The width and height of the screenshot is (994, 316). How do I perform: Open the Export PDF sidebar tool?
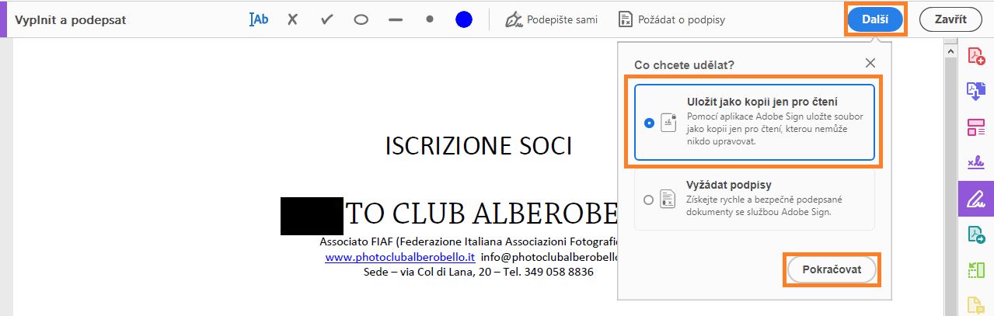pyautogui.click(x=975, y=91)
